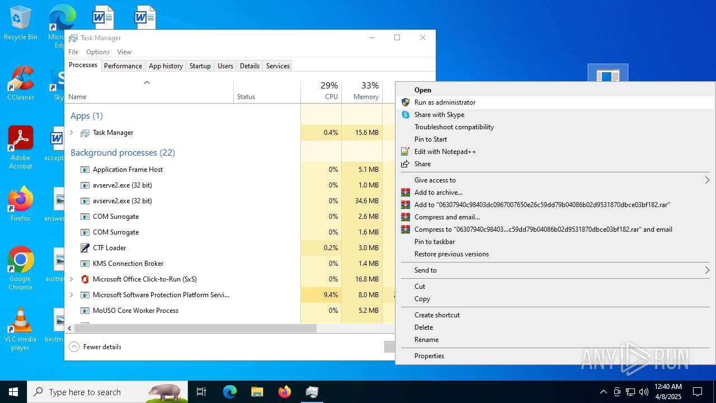This screenshot has width=716, height=403.
Task: Click the Share arrow icon in context menu
Action: [406, 164]
